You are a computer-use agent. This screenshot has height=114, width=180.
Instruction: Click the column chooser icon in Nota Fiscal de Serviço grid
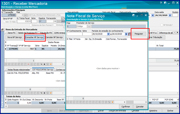pos(67,39)
